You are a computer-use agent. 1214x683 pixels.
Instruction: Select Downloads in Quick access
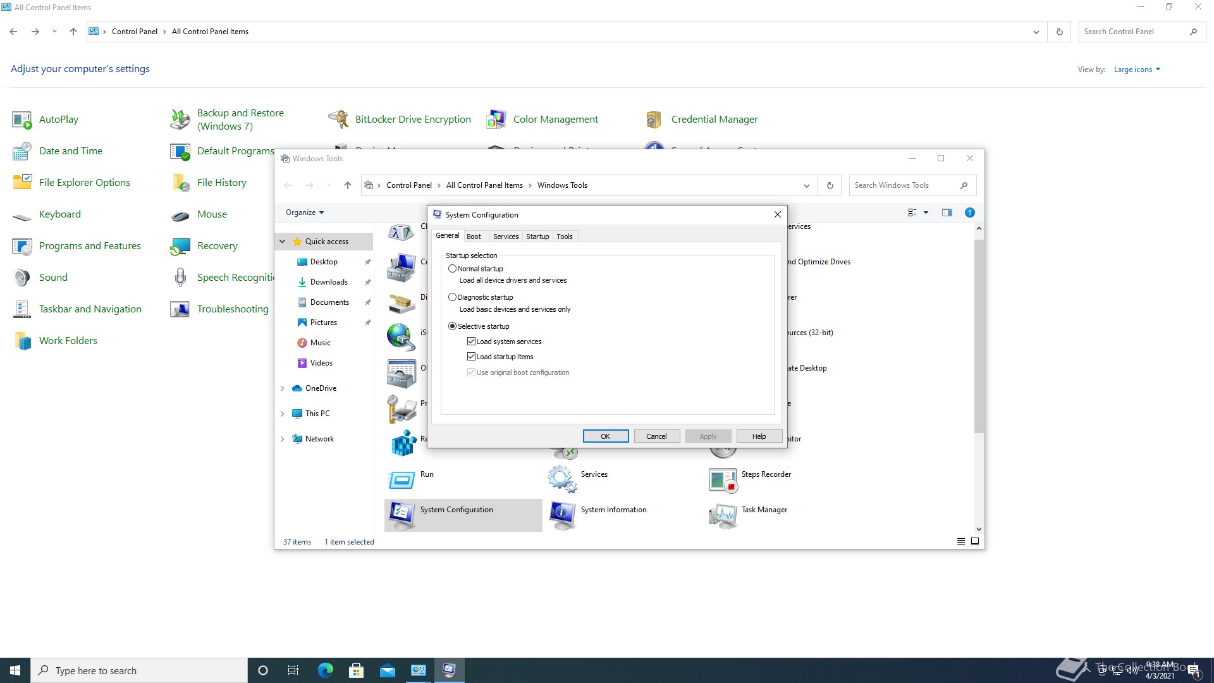(x=329, y=282)
